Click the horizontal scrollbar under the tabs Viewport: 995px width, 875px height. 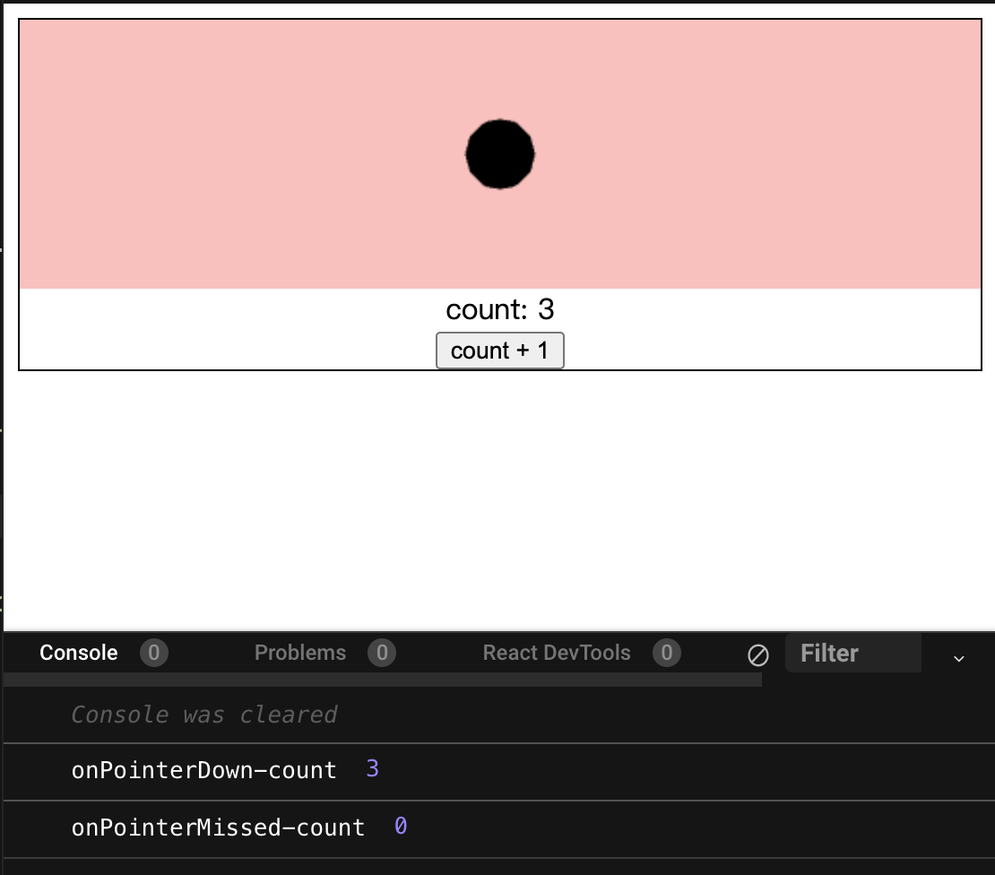pos(383,680)
